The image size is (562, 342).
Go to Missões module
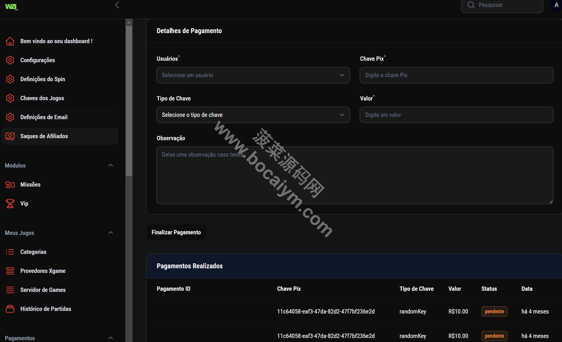[60, 185]
